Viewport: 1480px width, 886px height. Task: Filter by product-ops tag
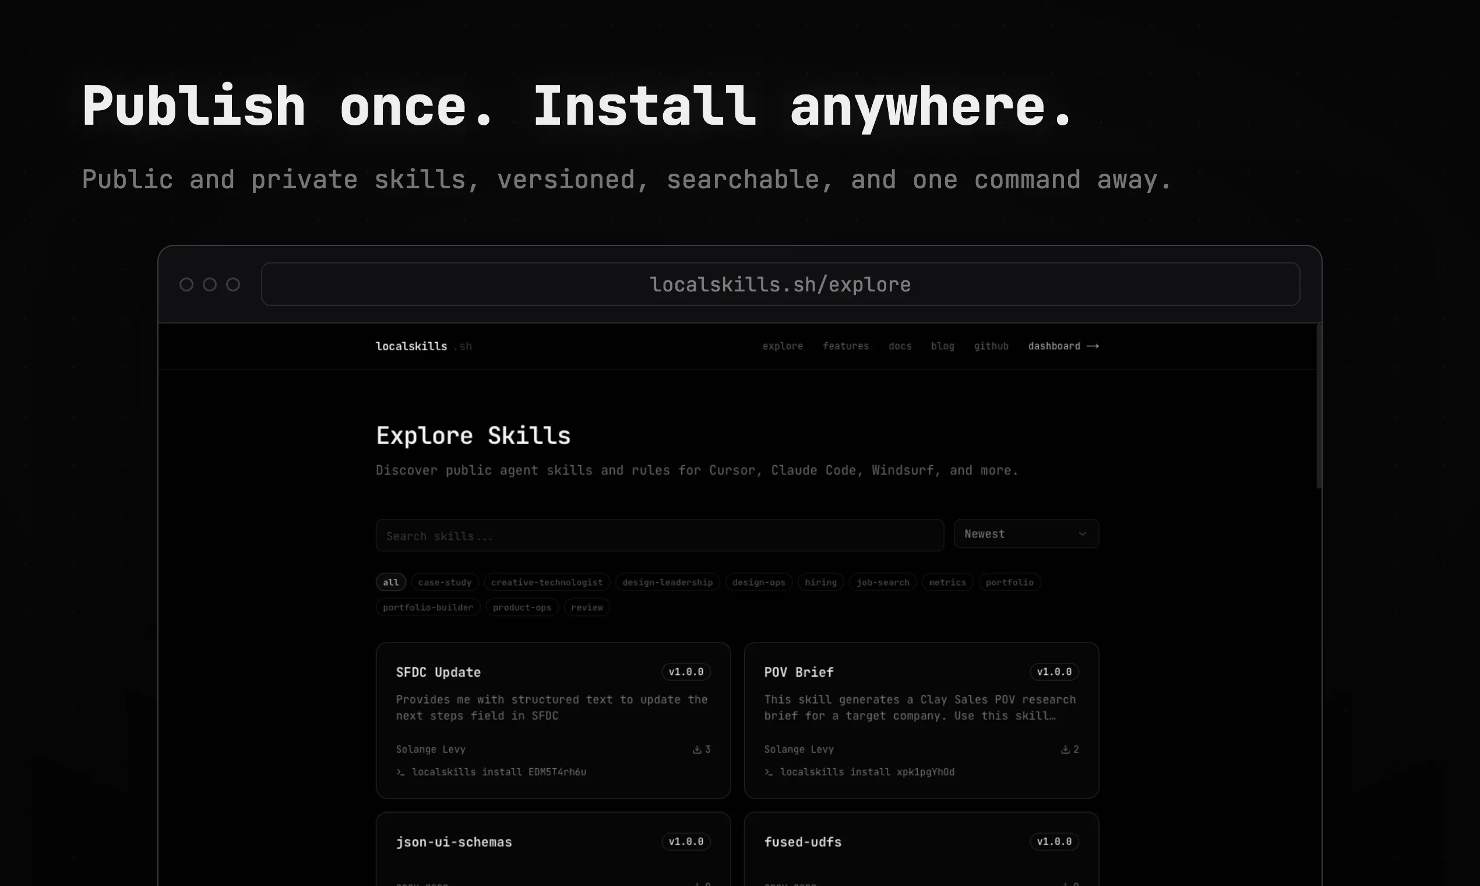pos(521,607)
